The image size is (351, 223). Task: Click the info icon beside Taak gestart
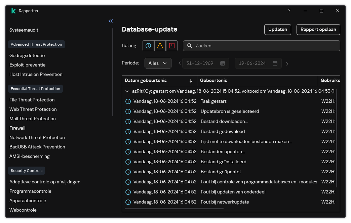(x=128, y=101)
